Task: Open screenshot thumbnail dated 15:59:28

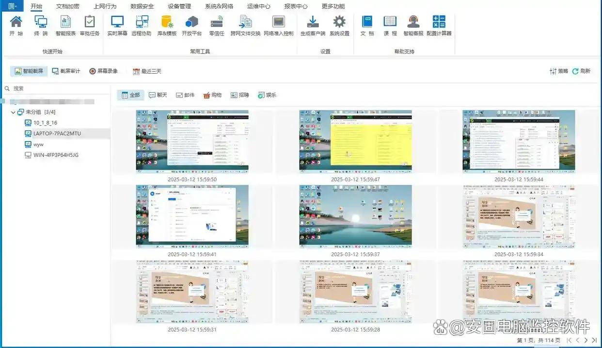Action: click(x=355, y=291)
